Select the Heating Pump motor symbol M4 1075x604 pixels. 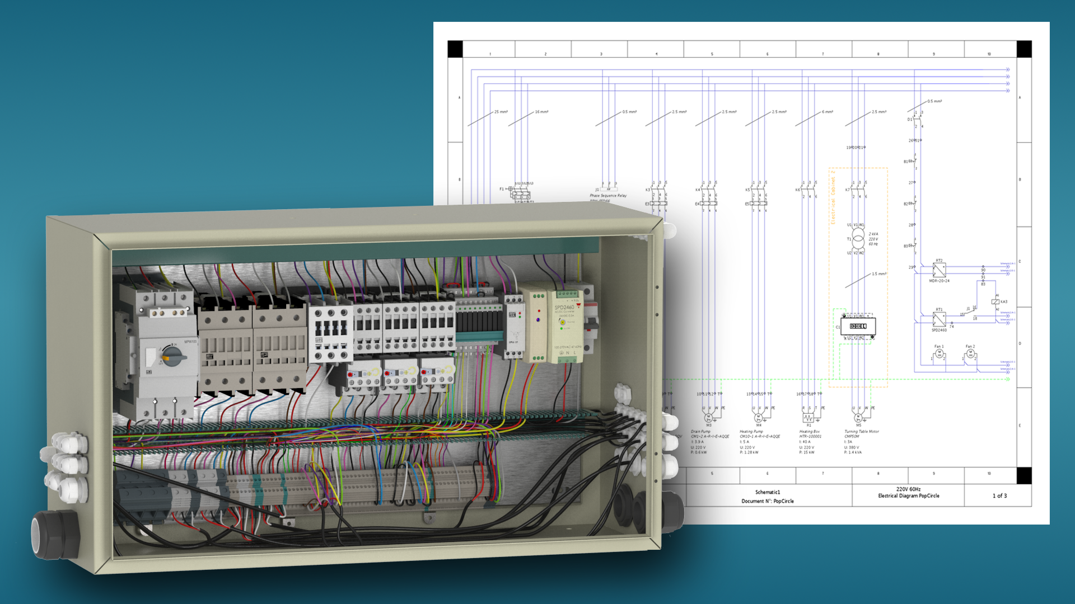coord(759,417)
